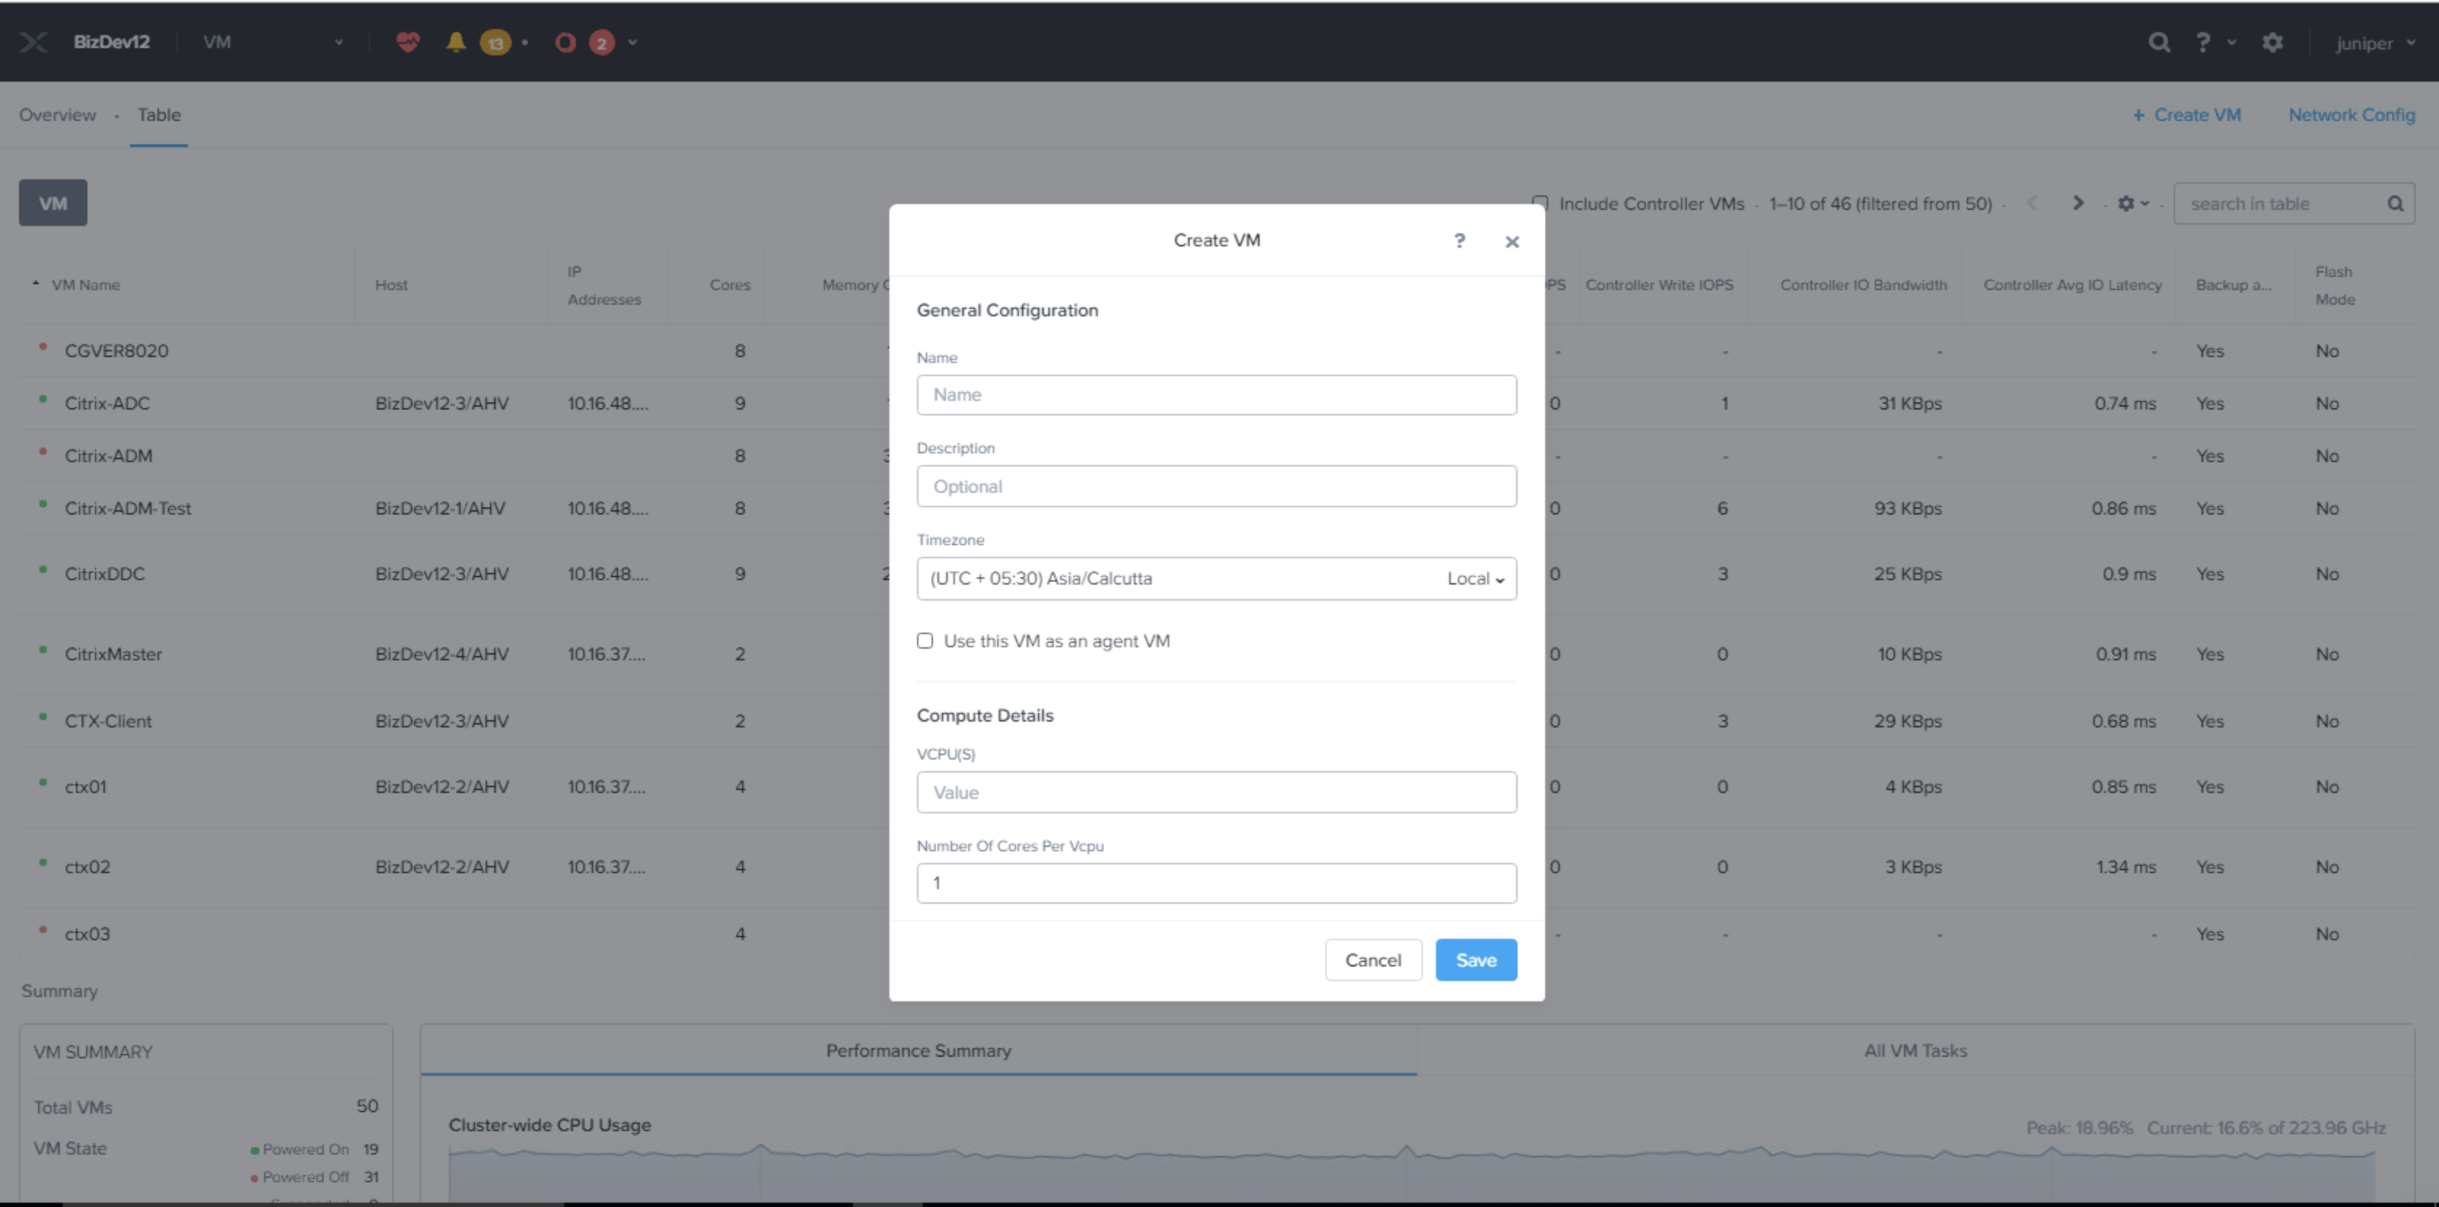Go to next table page arrow

coord(2077,203)
